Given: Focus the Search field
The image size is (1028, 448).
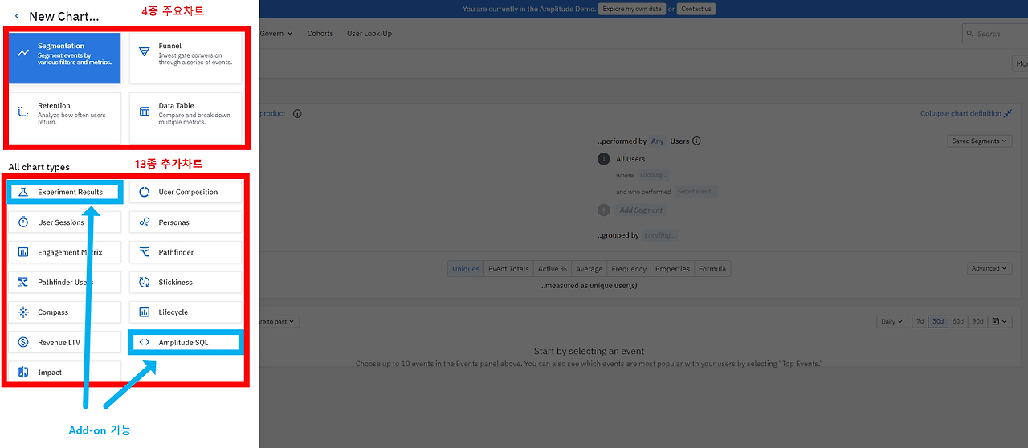Looking at the screenshot, I should [996, 34].
